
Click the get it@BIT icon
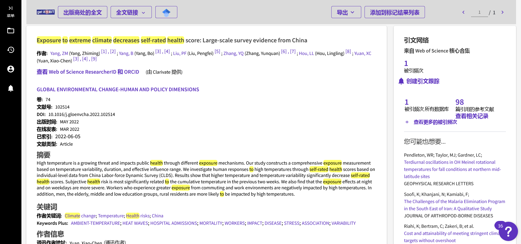(46, 12)
